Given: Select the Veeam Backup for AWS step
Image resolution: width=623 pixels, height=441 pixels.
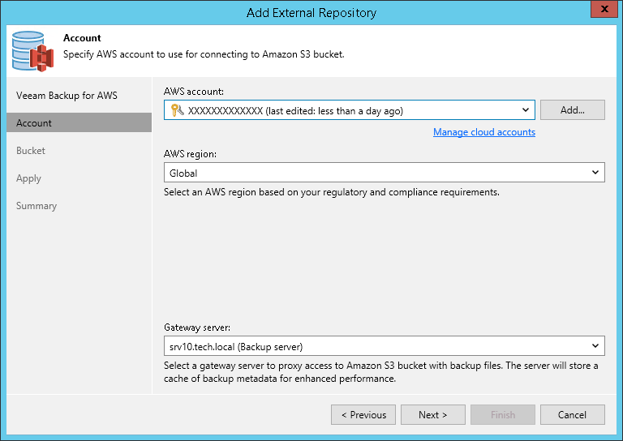Looking at the screenshot, I should [67, 96].
